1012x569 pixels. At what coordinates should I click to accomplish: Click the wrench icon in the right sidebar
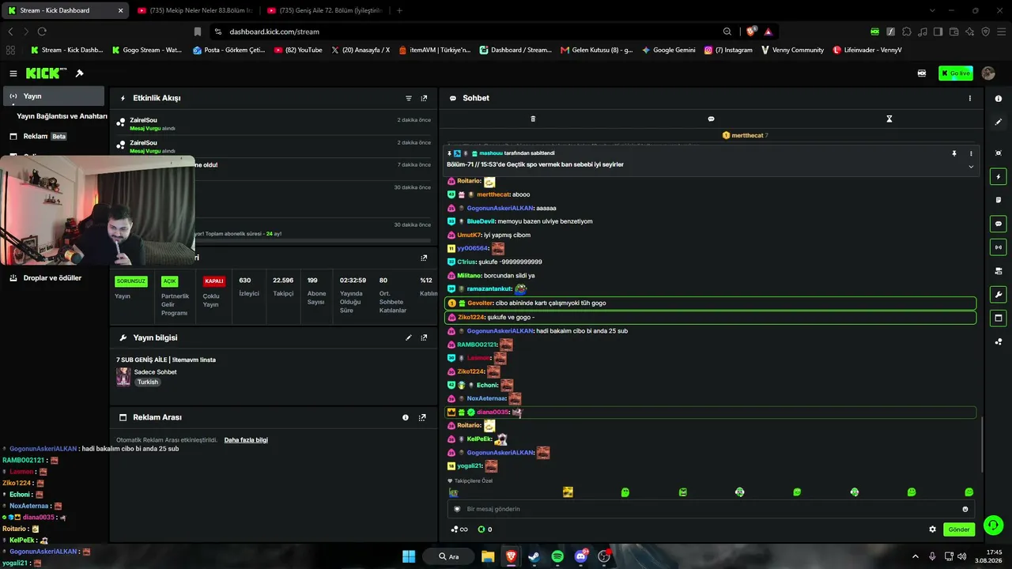click(x=999, y=295)
